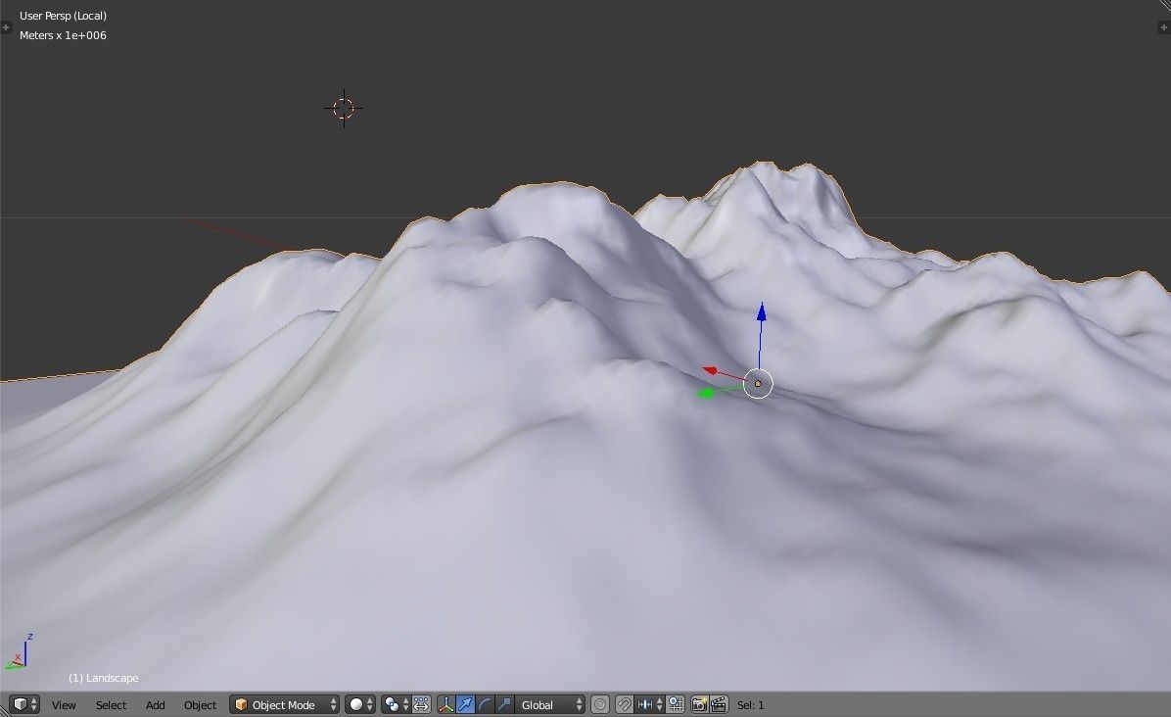
Task: Toggle proportional editing circle icon
Action: coord(600,704)
